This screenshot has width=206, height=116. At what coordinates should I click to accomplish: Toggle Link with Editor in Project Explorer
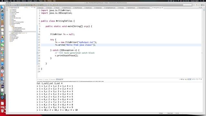[27, 8]
